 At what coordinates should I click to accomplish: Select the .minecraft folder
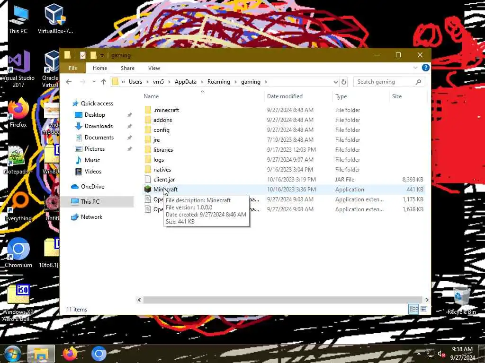[x=166, y=110]
